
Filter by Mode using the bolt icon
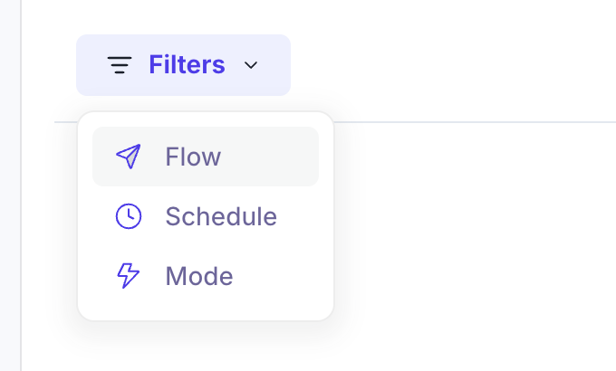click(x=129, y=276)
